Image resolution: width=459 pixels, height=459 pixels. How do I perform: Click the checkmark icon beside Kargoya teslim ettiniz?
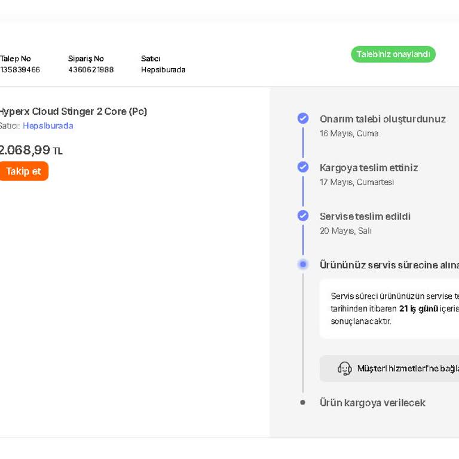click(x=303, y=167)
